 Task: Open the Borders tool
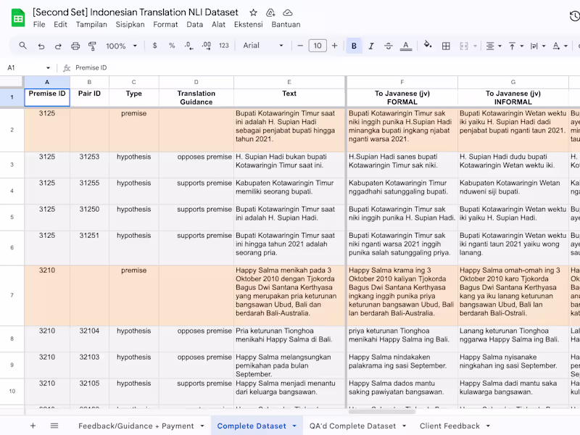445,46
